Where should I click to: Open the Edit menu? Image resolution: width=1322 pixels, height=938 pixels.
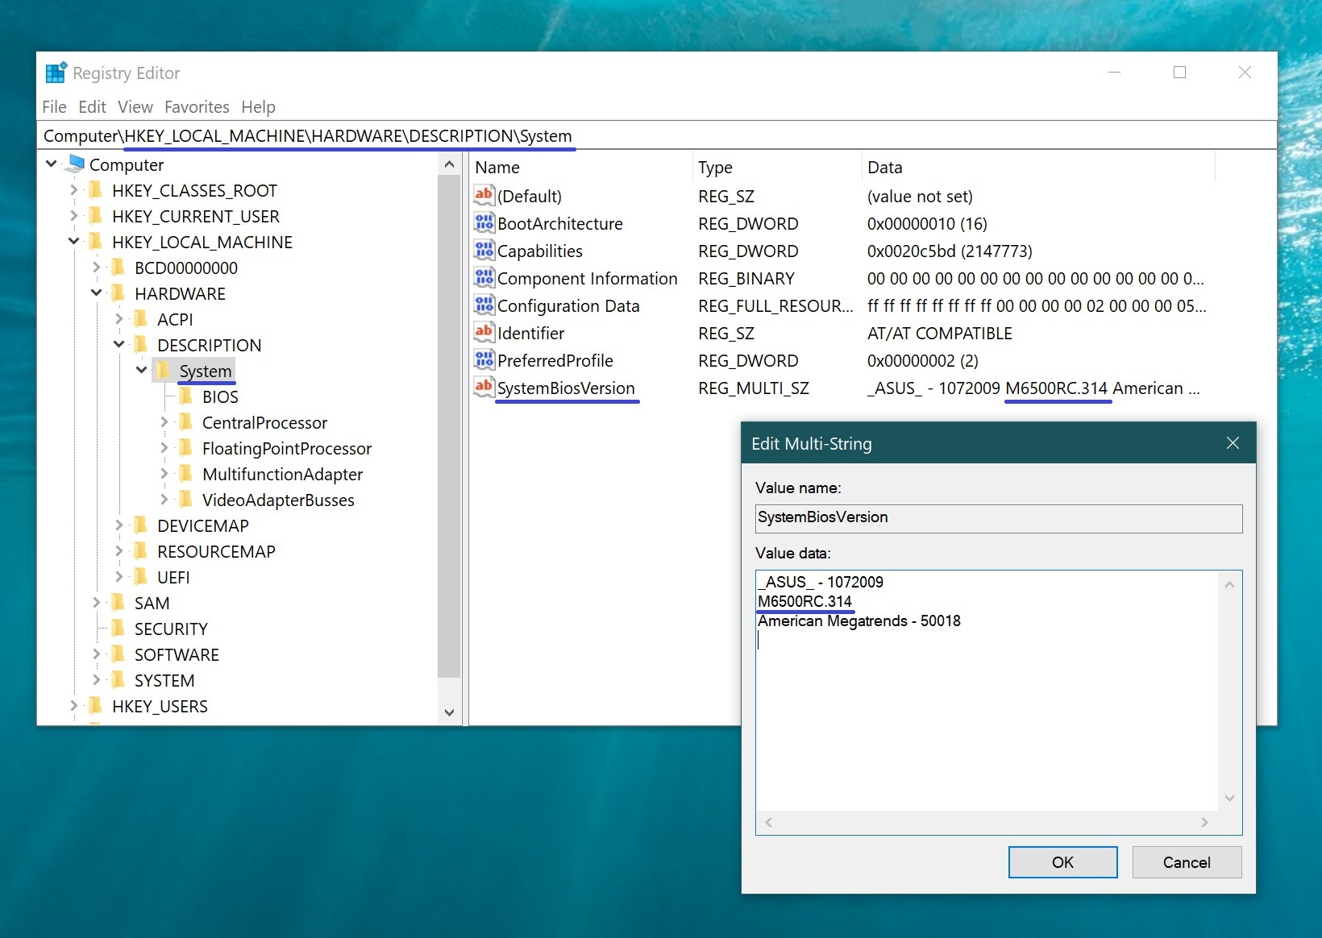click(x=92, y=107)
